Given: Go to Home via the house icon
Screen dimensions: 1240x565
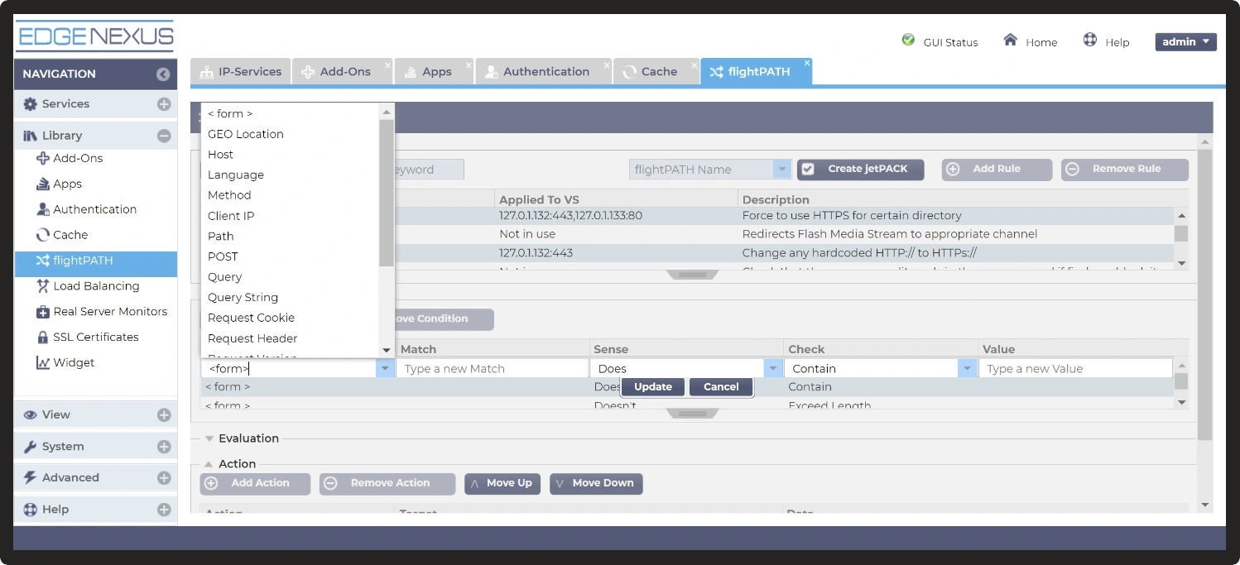Looking at the screenshot, I should pyautogui.click(x=1010, y=40).
